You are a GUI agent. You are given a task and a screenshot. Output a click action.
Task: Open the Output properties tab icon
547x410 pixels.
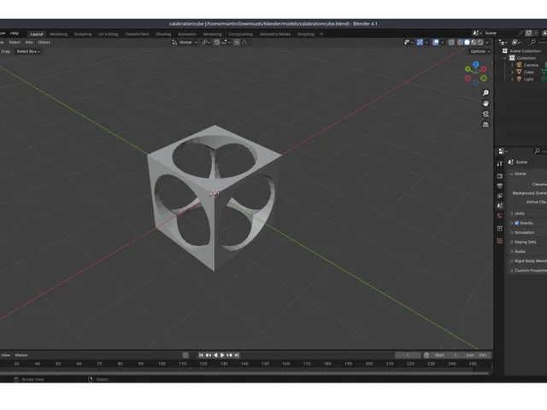coord(499,186)
